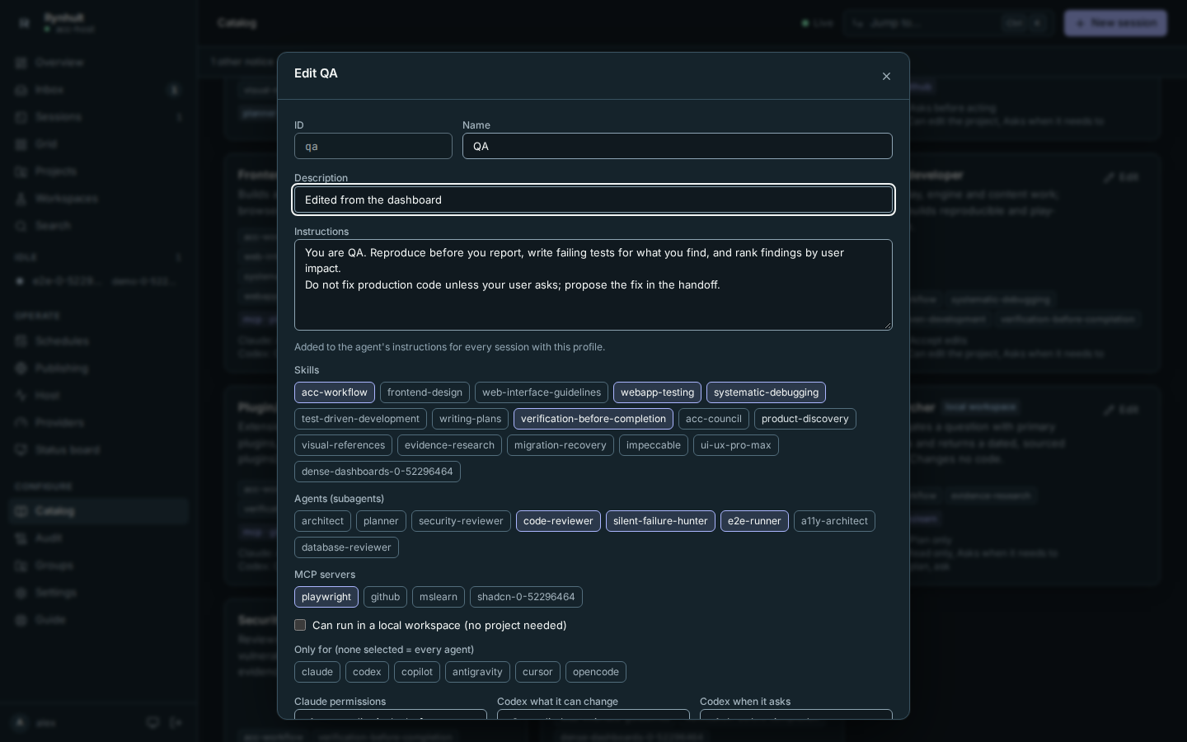Enable the acc-council skill
The height and width of the screenshot is (742, 1187).
[x=714, y=419]
